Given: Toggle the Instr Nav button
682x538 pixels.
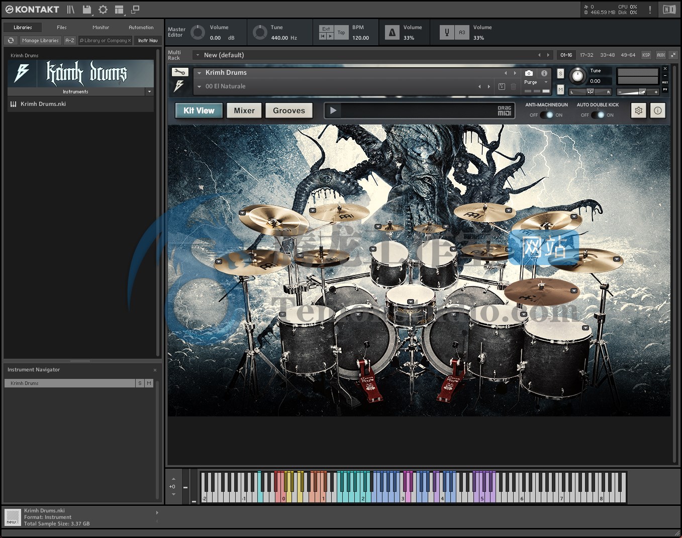Looking at the screenshot, I should [x=148, y=41].
